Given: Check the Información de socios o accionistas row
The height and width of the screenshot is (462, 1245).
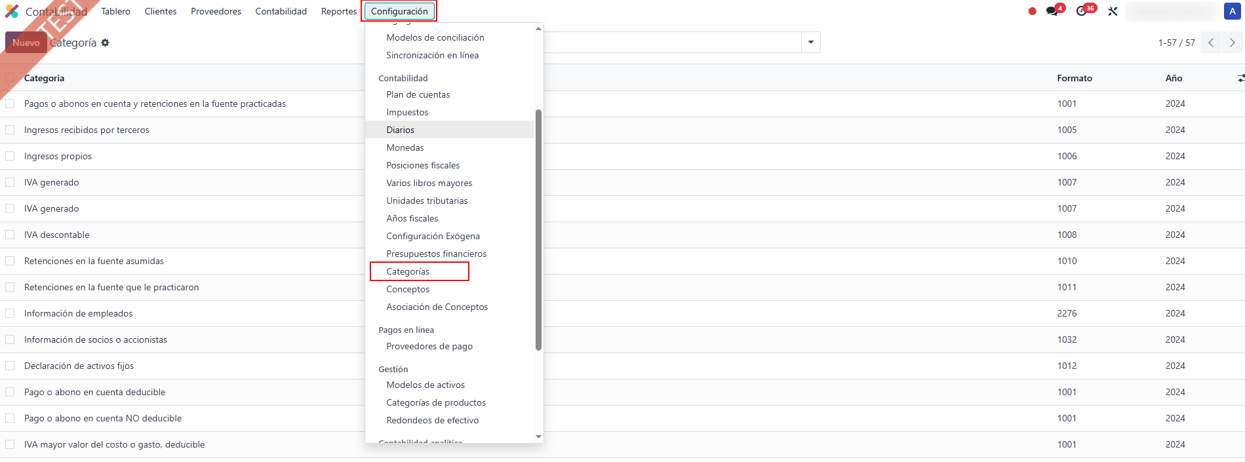Looking at the screenshot, I should click(x=10, y=339).
